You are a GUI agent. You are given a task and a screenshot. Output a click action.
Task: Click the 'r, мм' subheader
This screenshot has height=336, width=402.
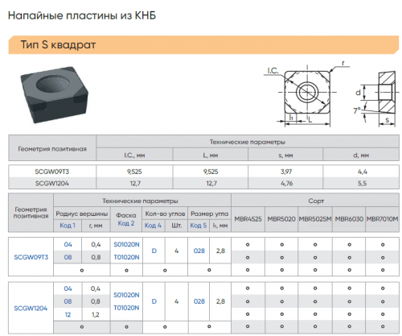[x=96, y=226]
